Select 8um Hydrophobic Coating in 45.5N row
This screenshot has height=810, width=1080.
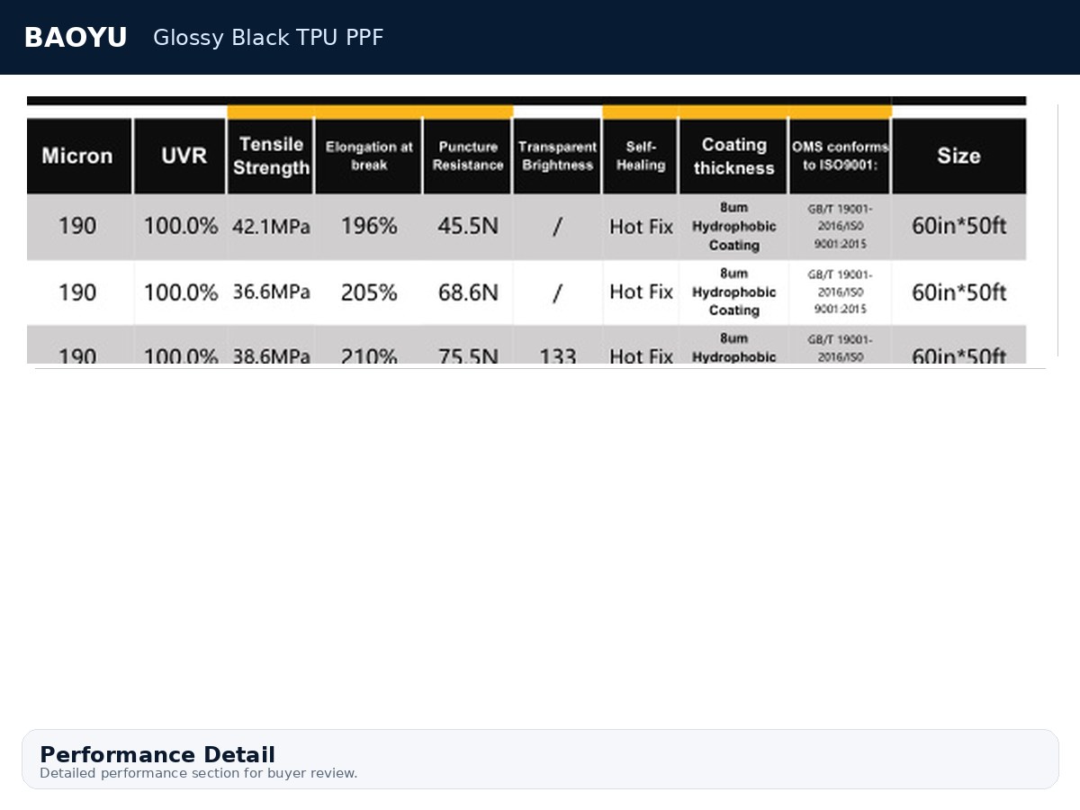tap(733, 226)
